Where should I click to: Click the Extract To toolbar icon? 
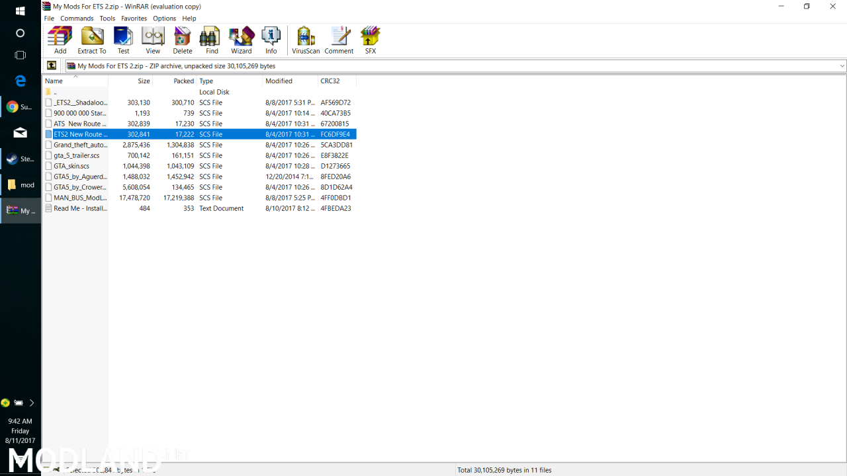(92, 40)
